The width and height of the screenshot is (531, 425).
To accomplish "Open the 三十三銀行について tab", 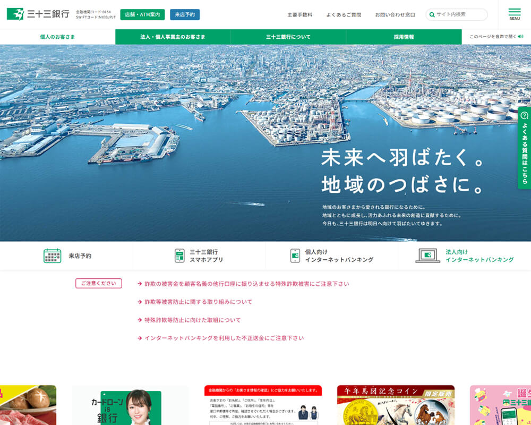I will click(x=288, y=37).
